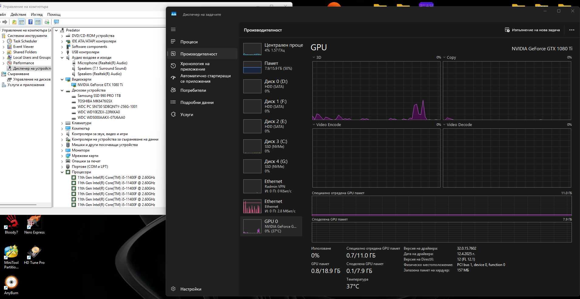Collapse the Дискови устройства category
This screenshot has height=299, width=580.
62,91
